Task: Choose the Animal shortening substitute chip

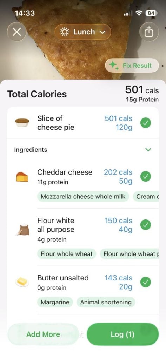Action: coord(106,302)
